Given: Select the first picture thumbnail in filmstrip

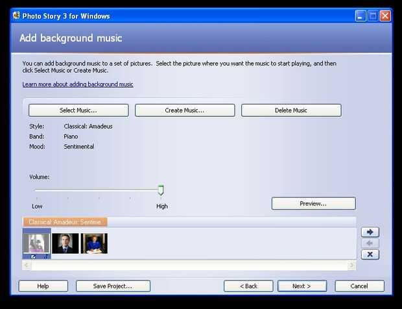Looking at the screenshot, I should (x=37, y=243).
